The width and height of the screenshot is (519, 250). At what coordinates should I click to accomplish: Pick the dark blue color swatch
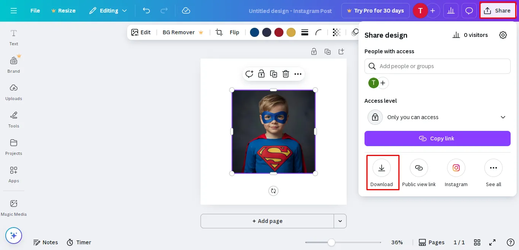tap(255, 32)
